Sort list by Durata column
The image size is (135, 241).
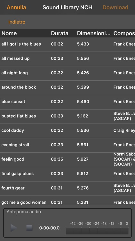[x=60, y=33]
